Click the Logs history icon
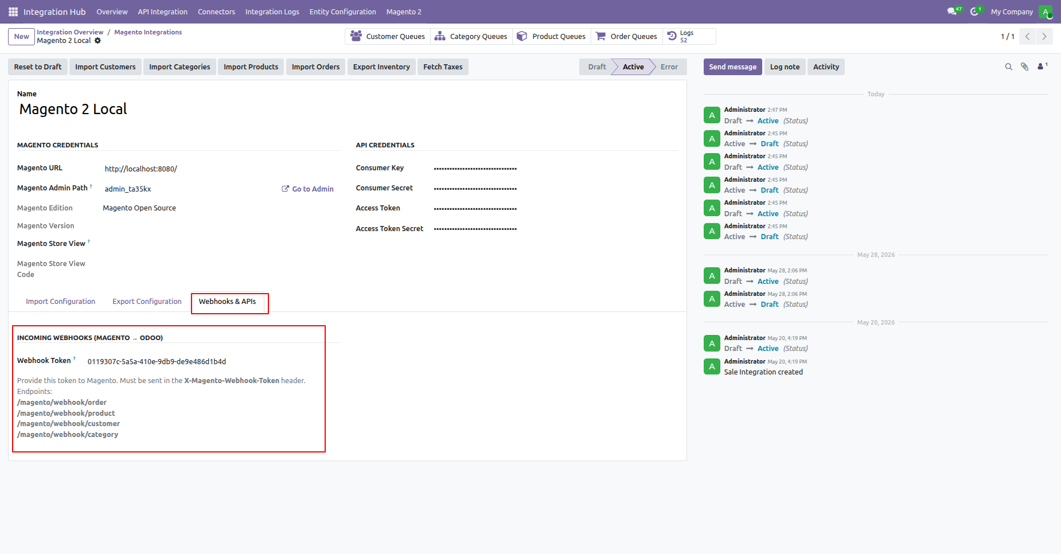This screenshot has width=1061, height=554. point(672,36)
